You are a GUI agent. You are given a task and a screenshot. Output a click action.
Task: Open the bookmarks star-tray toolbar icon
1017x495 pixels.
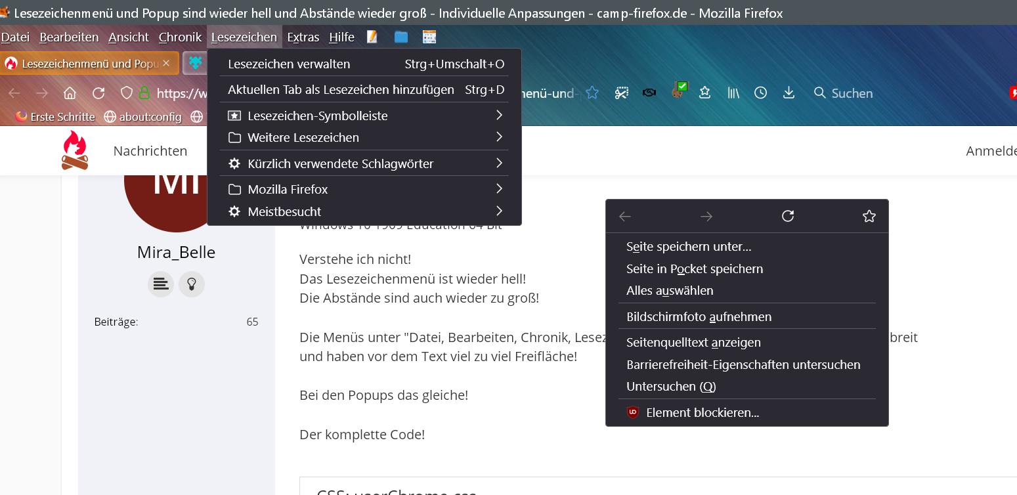pos(705,93)
